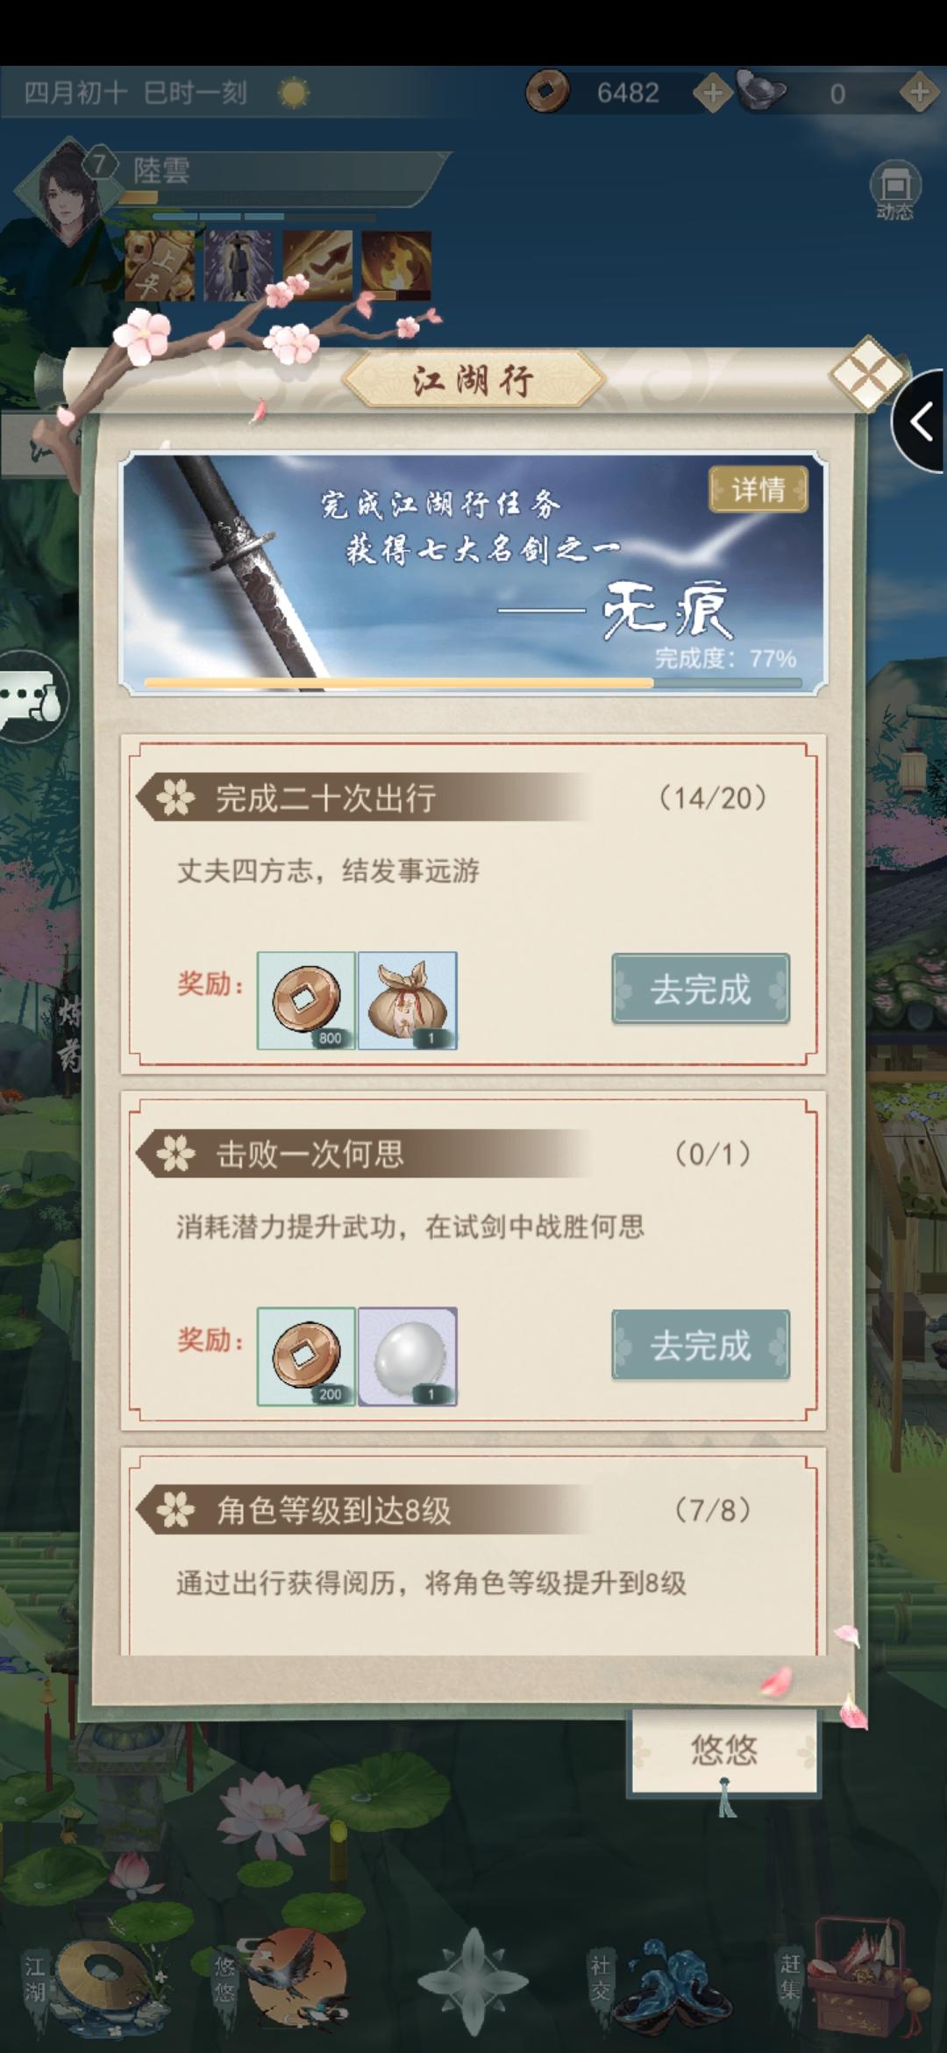Expand side panel with left chevron
947x2053 pixels.
[x=921, y=423]
